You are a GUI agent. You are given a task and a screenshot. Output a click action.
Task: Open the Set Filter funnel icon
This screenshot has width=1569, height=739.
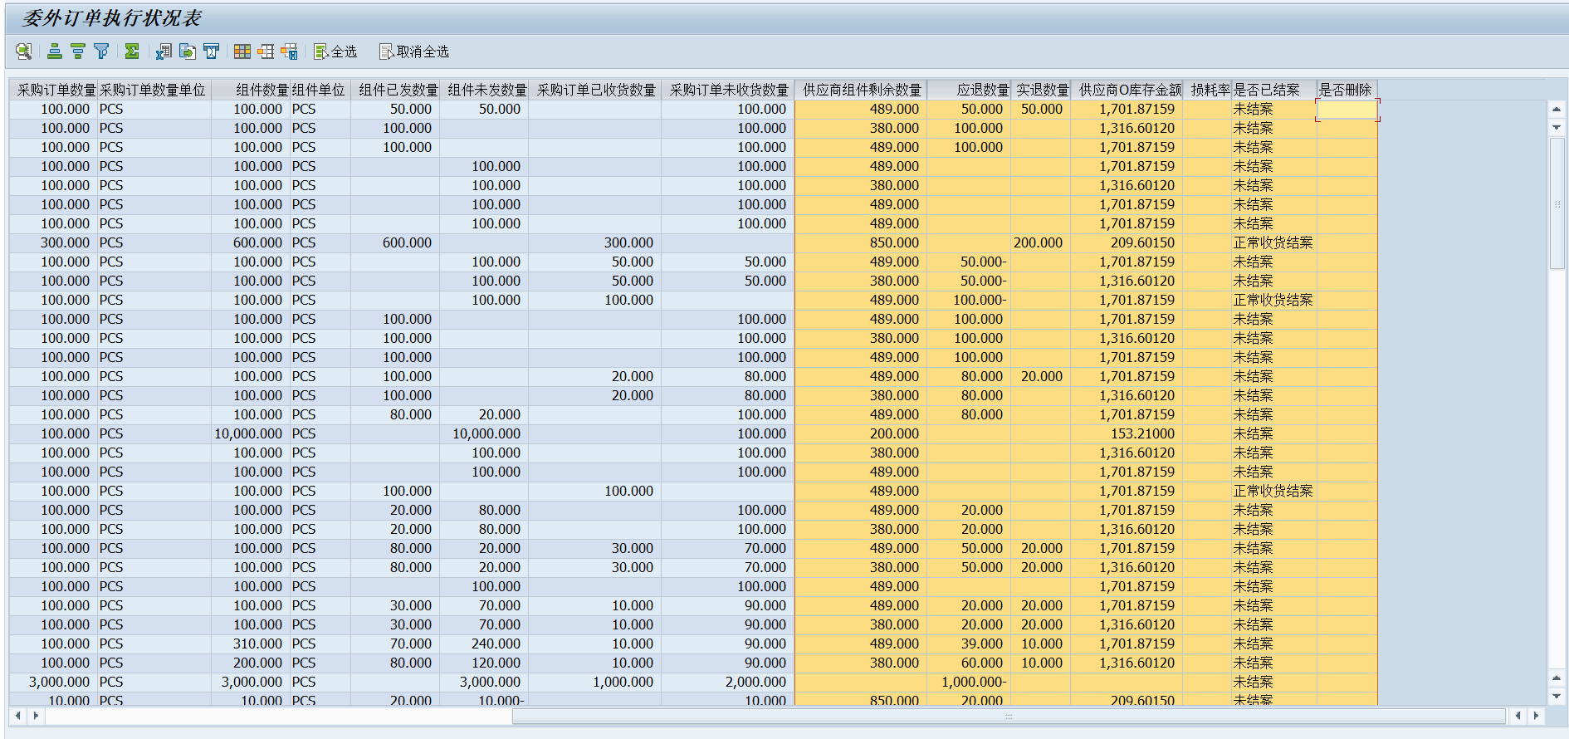pyautogui.click(x=101, y=51)
